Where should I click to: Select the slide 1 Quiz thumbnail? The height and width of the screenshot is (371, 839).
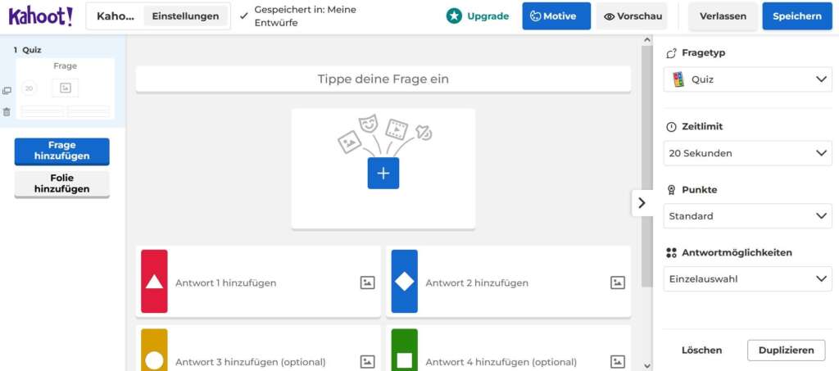[x=66, y=88]
